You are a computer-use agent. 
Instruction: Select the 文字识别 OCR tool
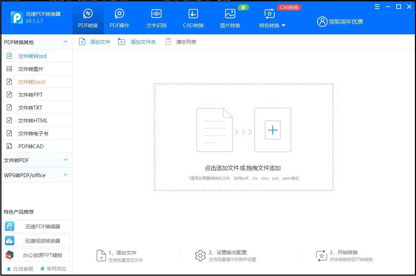click(156, 18)
